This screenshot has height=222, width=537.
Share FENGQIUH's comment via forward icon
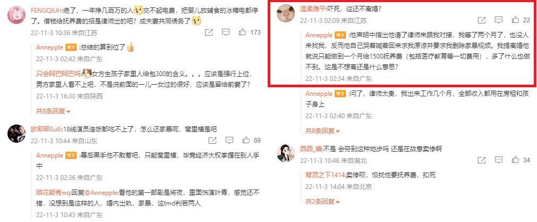pyautogui.click(x=209, y=32)
